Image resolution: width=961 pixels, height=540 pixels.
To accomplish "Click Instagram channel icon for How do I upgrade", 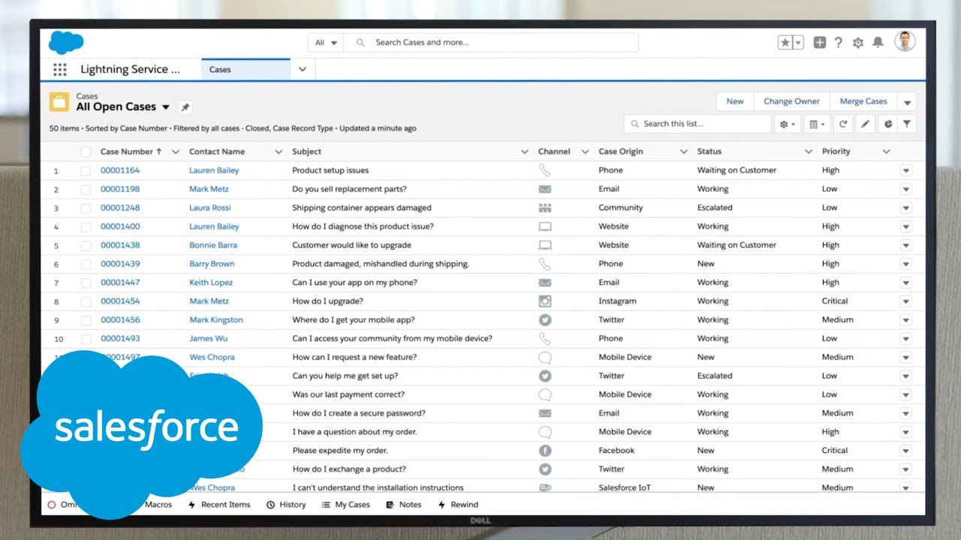I will 545,301.
